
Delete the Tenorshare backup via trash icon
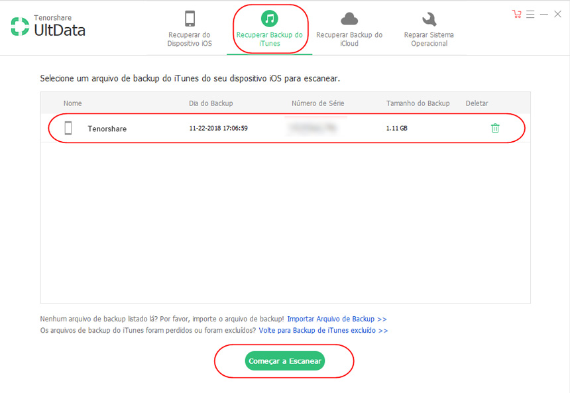coord(495,128)
